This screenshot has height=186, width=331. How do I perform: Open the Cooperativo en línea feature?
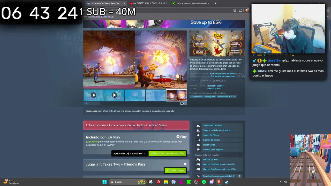tap(219, 126)
